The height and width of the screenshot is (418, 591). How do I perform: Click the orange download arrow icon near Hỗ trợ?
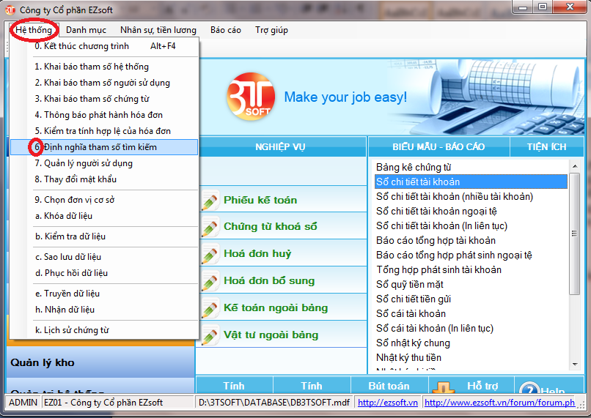[x=442, y=388]
